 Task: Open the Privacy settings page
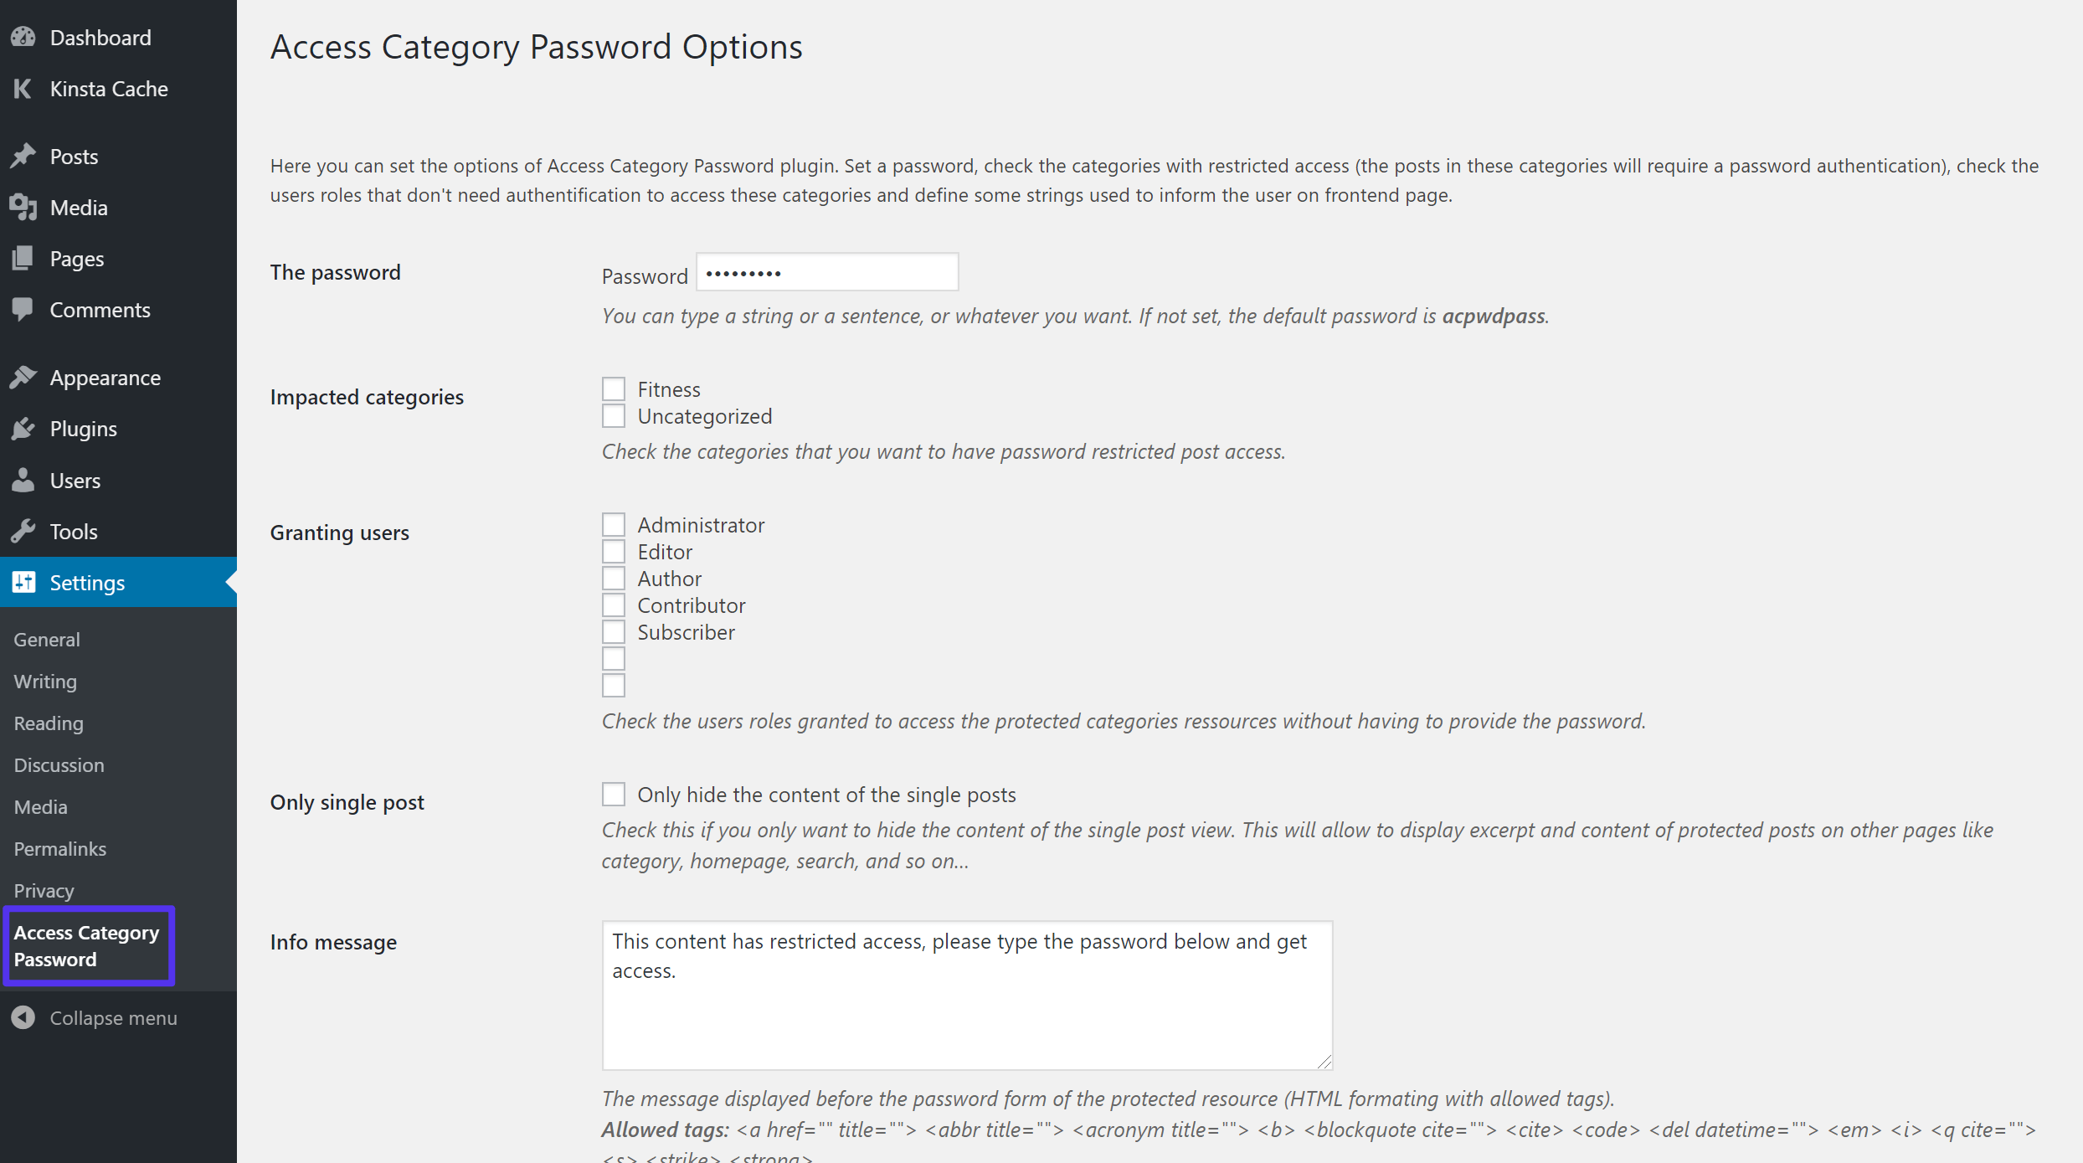(x=43, y=890)
